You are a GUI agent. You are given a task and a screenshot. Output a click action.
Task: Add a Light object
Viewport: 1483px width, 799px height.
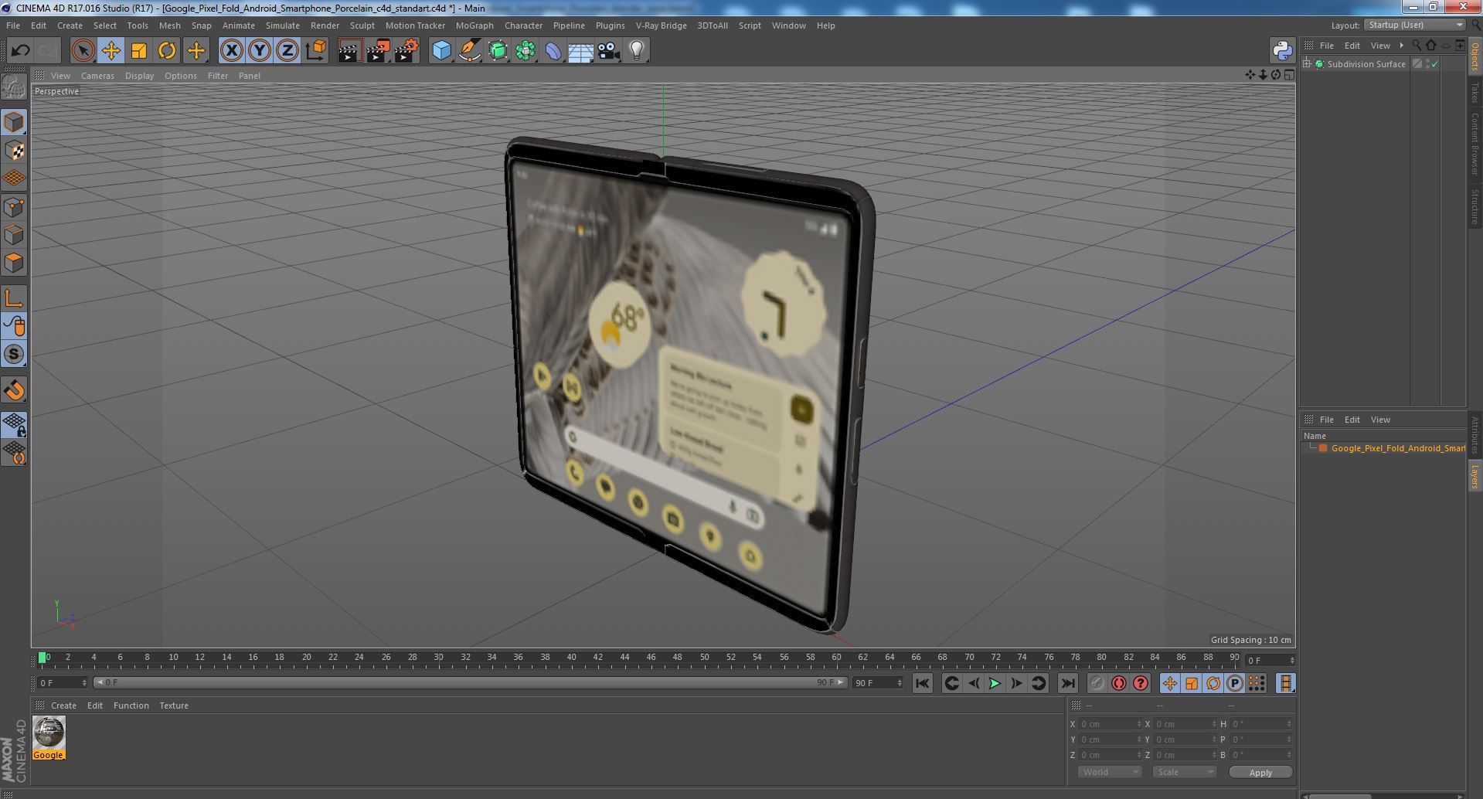(x=637, y=51)
